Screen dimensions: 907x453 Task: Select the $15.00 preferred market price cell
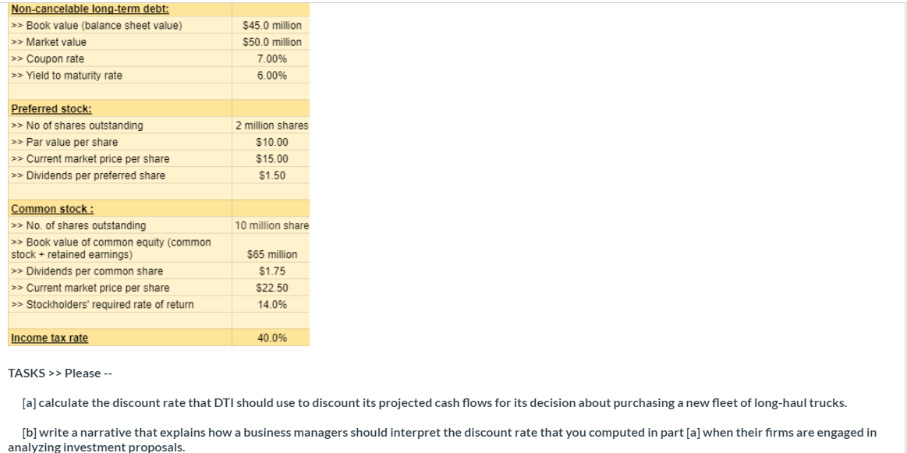(x=271, y=159)
